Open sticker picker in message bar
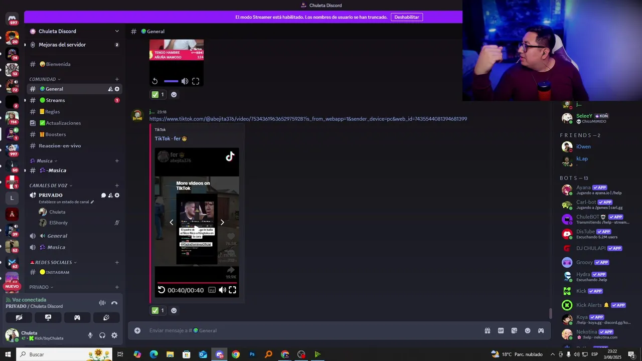This screenshot has height=361, width=642. pyautogui.click(x=514, y=330)
